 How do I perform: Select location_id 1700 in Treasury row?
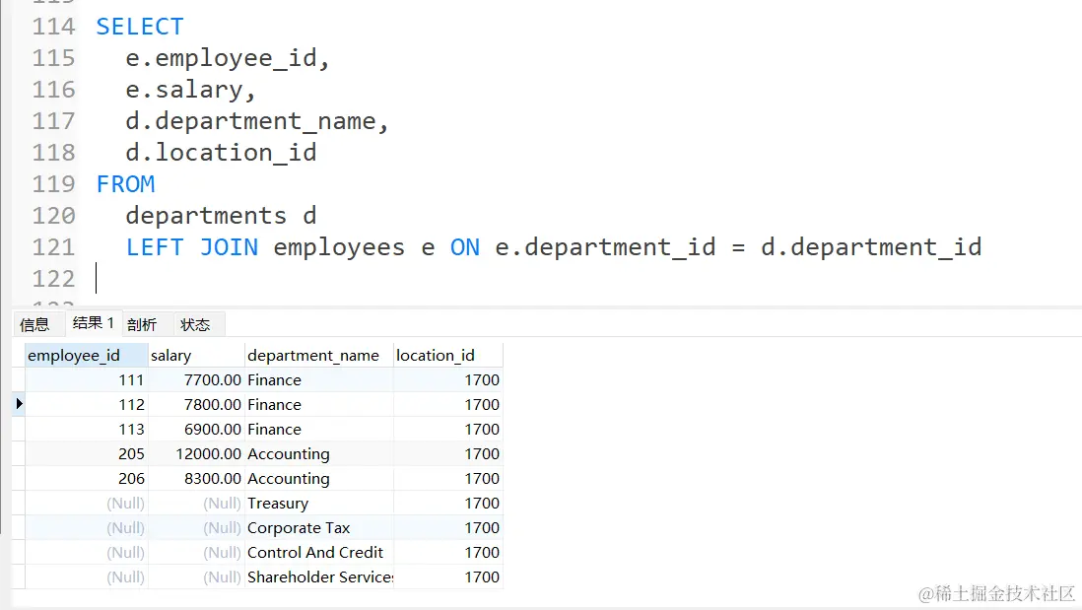click(x=447, y=503)
